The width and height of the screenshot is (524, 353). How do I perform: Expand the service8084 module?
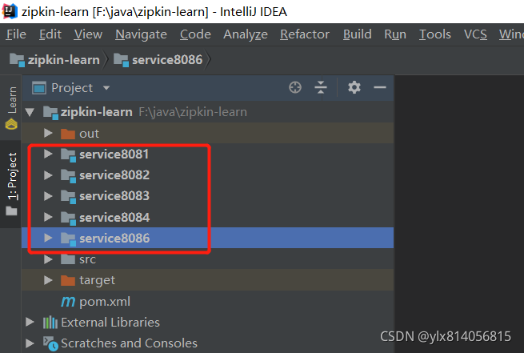(48, 217)
